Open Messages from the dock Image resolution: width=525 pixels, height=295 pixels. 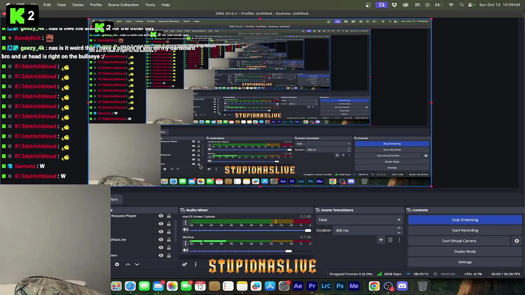(144, 286)
